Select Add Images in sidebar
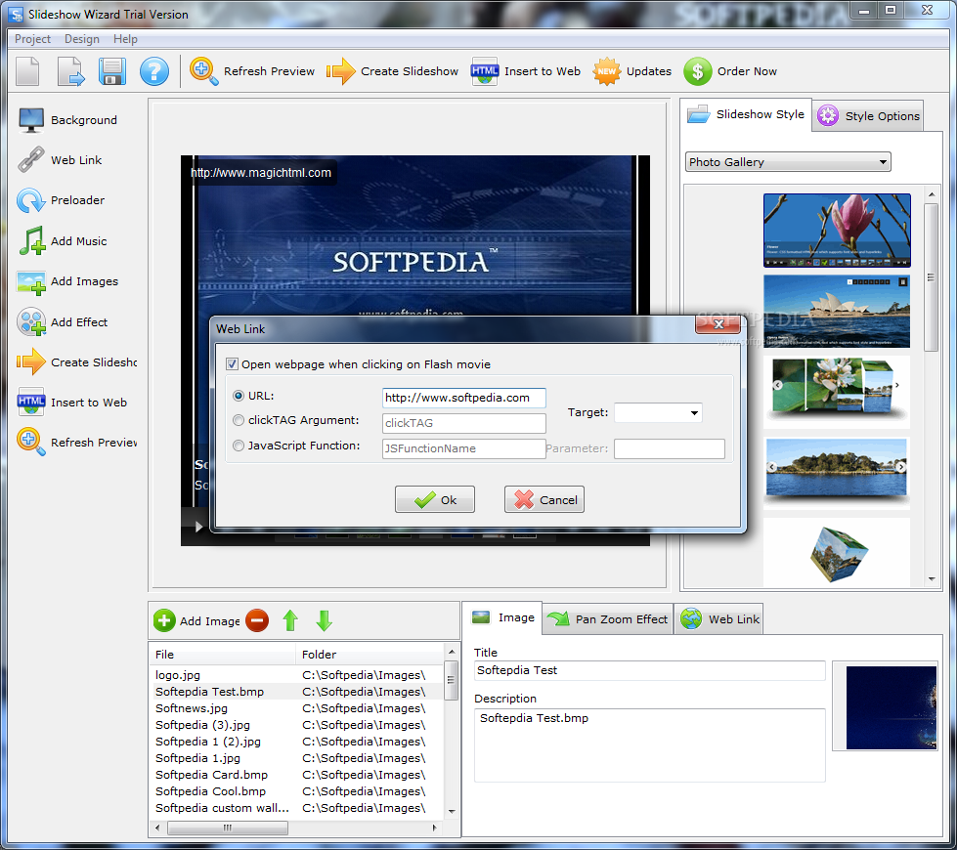Viewport: 957px width, 850px height. tap(67, 281)
